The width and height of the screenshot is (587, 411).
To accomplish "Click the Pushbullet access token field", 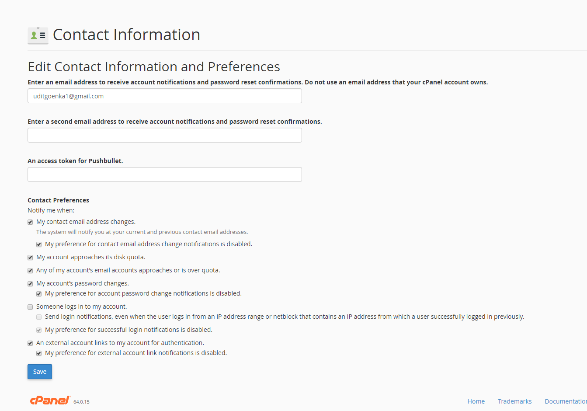I will (x=165, y=174).
